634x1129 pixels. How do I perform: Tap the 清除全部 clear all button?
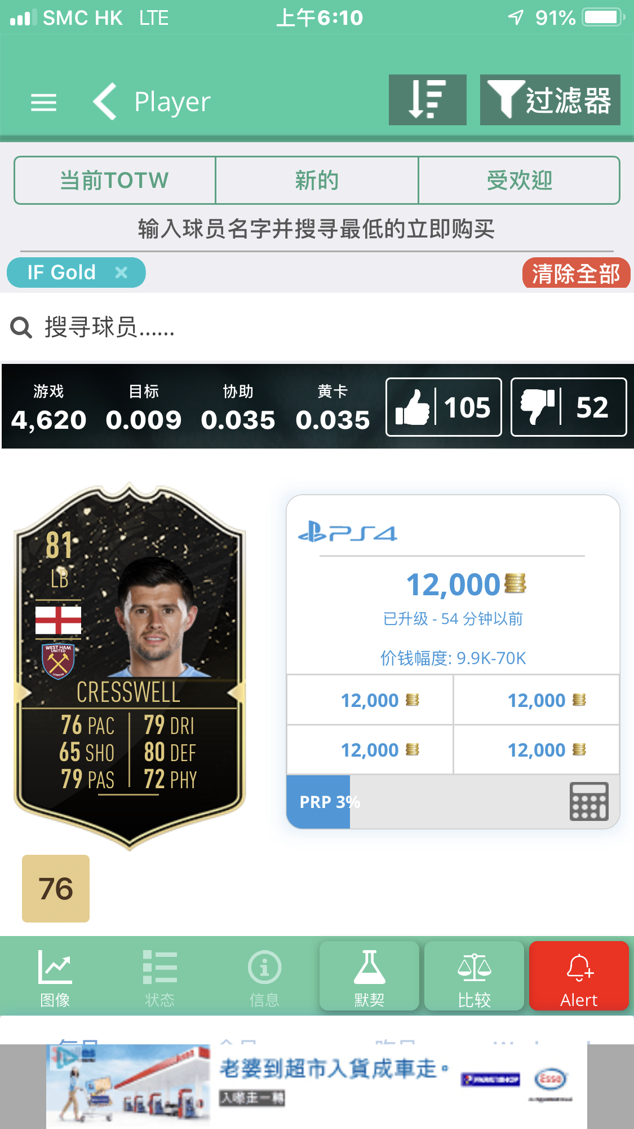pyautogui.click(x=576, y=274)
